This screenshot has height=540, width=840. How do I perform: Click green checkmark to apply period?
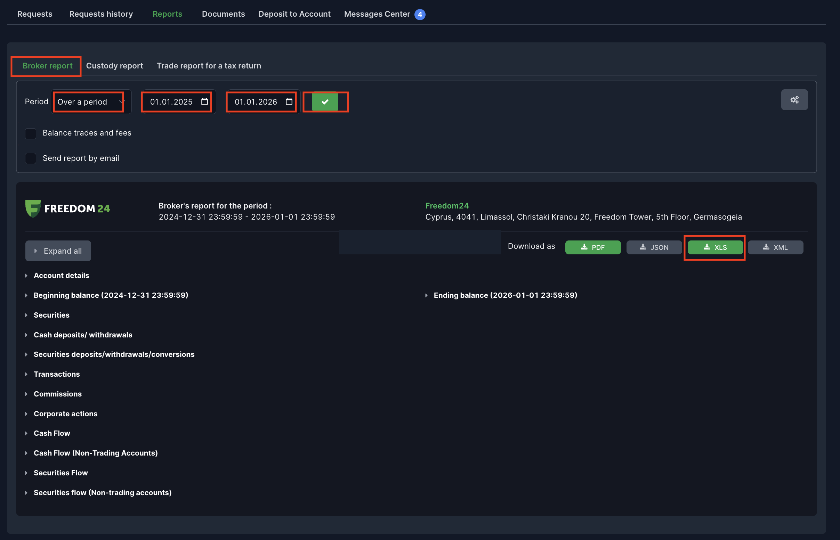pyautogui.click(x=325, y=102)
